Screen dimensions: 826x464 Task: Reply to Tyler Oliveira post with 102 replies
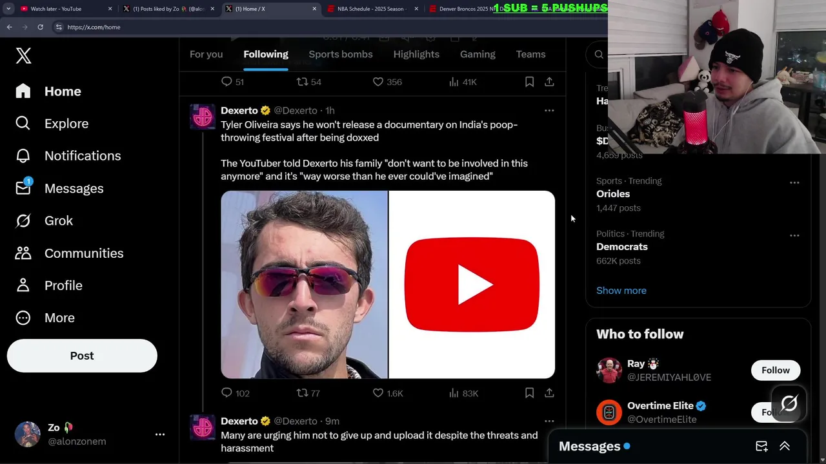tap(235, 393)
